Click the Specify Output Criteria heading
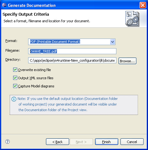Image resolution: width=148 pixels, height=150 pixels. 26,14
